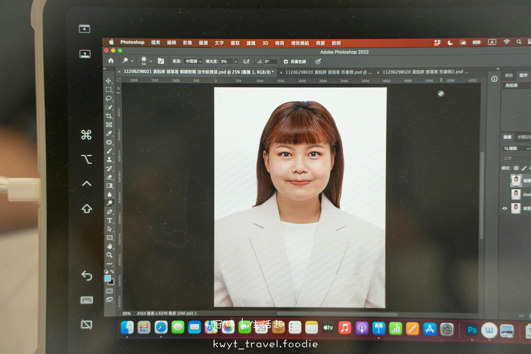Go to Photoshop Home screen icon
Screen dimensions: 531x354
pyautogui.click(x=111, y=61)
